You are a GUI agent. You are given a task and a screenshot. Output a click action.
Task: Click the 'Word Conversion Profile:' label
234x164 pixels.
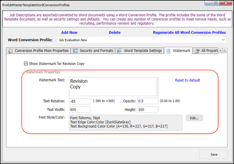(30, 40)
